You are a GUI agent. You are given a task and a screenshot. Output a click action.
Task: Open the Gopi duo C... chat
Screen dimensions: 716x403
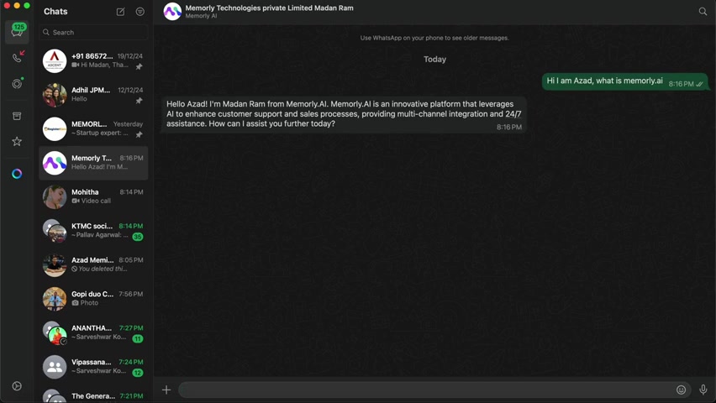(93, 299)
